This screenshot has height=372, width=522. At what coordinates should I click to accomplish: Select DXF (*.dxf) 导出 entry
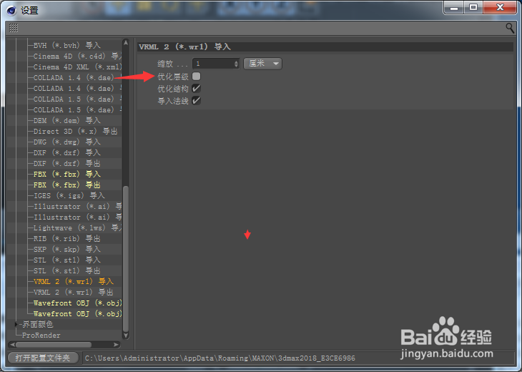tap(67, 163)
